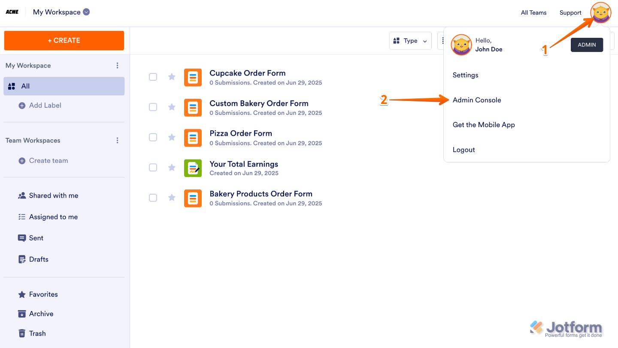
Task: Click the Bakery Products Order Form icon
Action: click(x=193, y=198)
